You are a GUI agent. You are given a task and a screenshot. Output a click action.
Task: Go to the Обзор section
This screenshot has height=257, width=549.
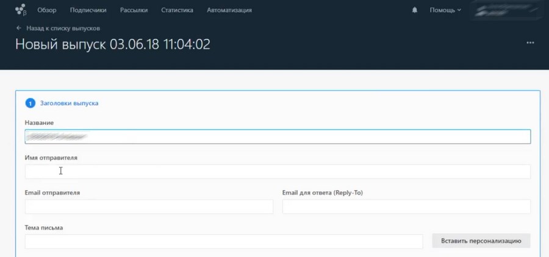coord(47,10)
